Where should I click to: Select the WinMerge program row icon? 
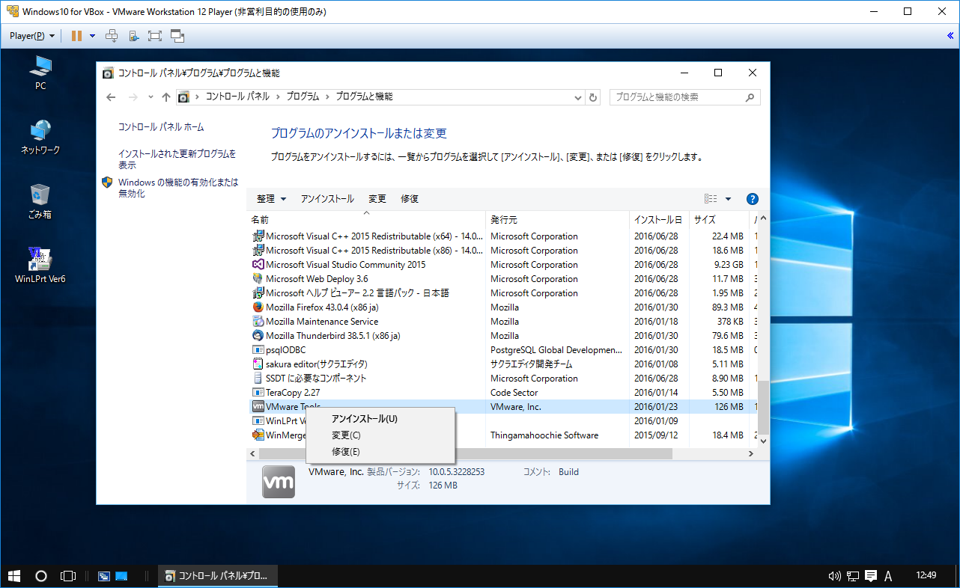coord(258,435)
